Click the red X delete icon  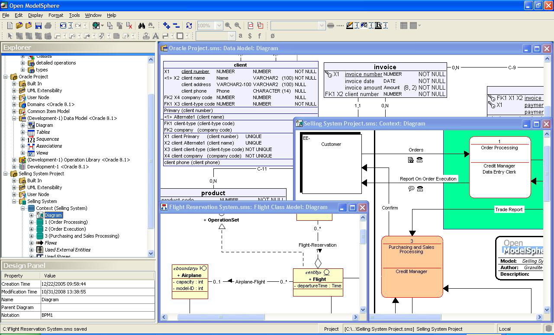(x=129, y=26)
